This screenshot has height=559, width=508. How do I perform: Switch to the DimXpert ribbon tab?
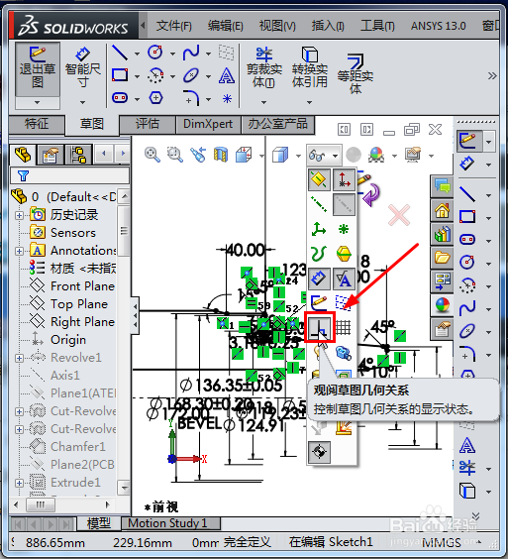point(208,124)
